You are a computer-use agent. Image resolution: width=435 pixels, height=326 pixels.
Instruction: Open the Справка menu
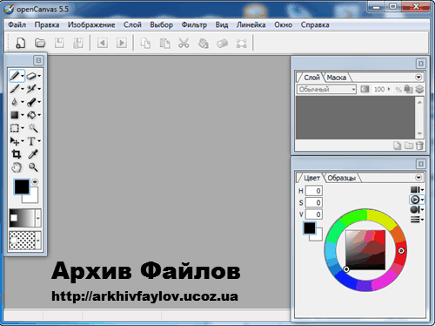pos(315,25)
